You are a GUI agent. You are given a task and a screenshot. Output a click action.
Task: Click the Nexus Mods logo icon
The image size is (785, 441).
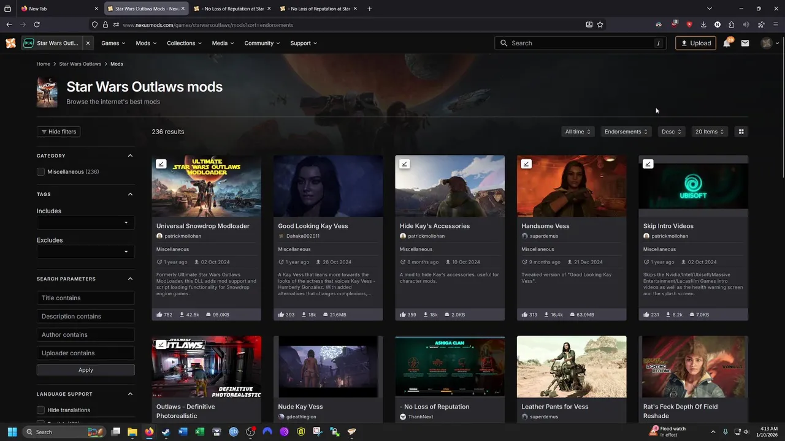click(x=10, y=43)
